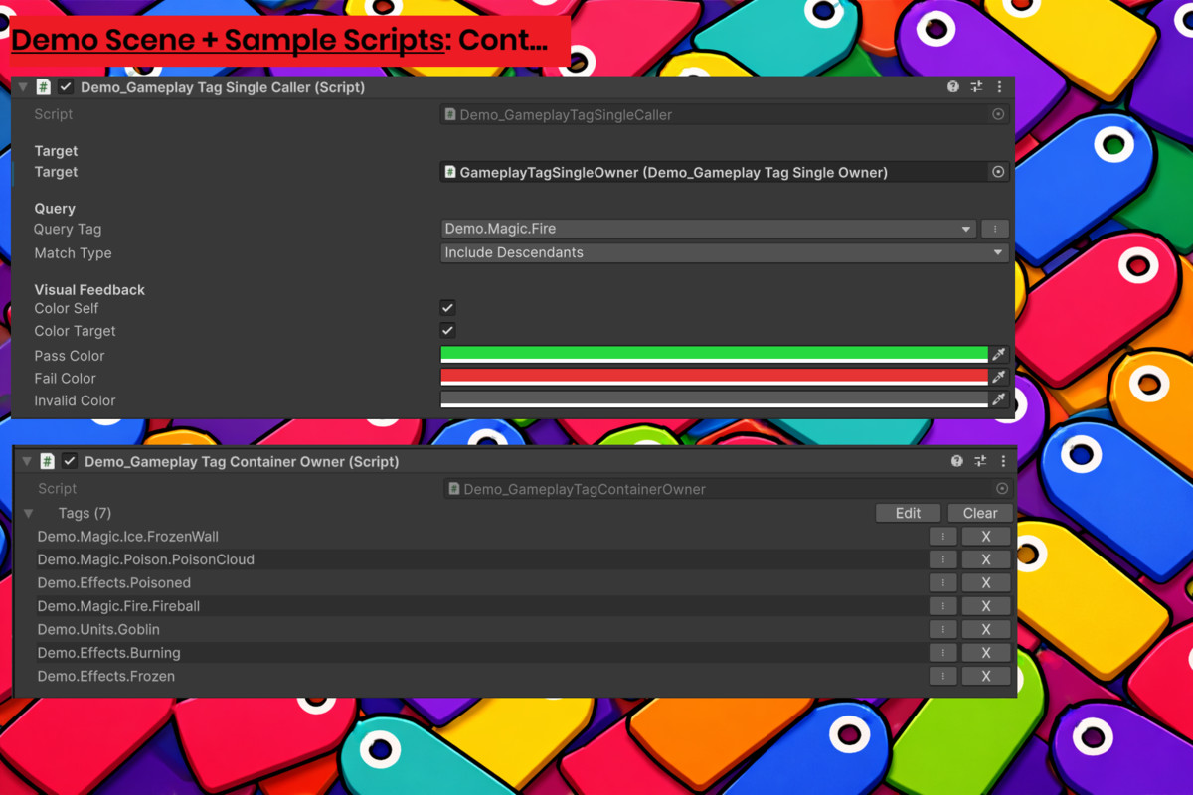Open Single Caller component kebab menu
This screenshot has width=1193, height=795.
[999, 87]
